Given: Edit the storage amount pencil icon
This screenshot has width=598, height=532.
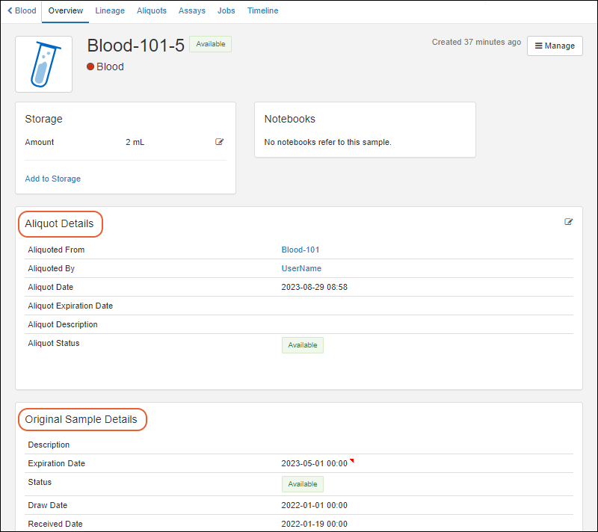Looking at the screenshot, I should (x=219, y=142).
